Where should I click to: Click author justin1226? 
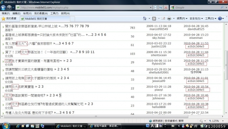tap(159, 46)
